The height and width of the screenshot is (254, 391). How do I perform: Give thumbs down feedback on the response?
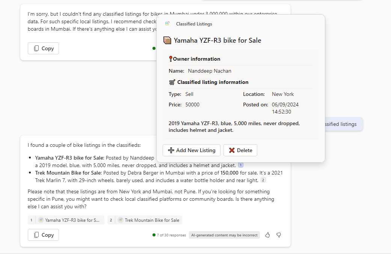(278, 235)
